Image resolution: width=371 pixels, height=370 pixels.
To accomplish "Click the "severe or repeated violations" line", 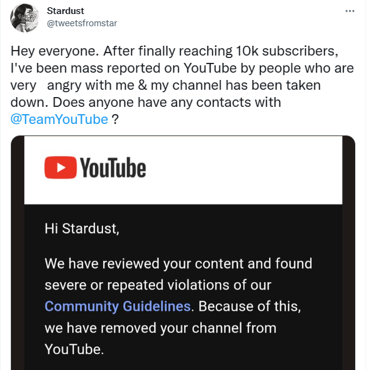I will pyautogui.click(x=157, y=285).
